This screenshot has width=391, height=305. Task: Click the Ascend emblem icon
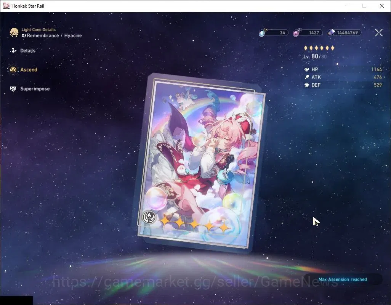point(13,70)
